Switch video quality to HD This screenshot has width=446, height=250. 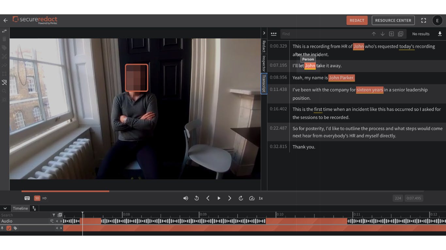point(44,198)
